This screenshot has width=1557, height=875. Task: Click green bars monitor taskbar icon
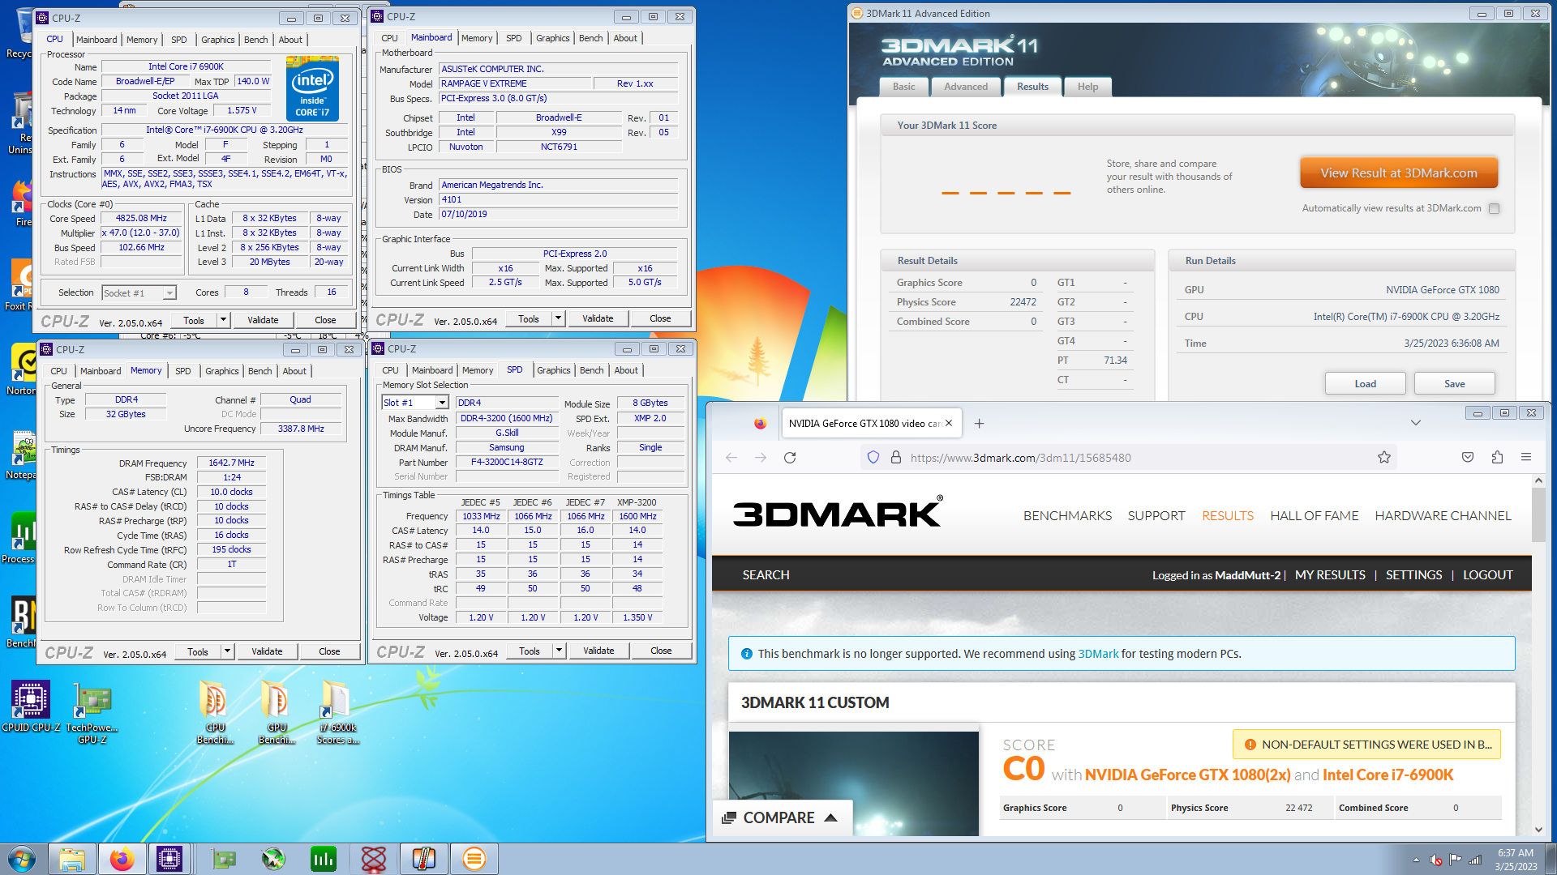(x=323, y=859)
